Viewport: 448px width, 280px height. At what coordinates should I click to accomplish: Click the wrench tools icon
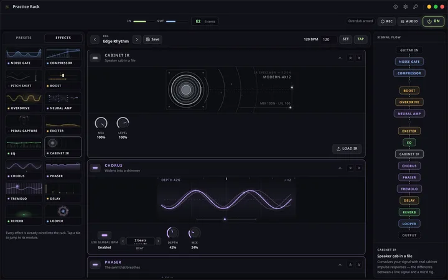click(416, 7)
